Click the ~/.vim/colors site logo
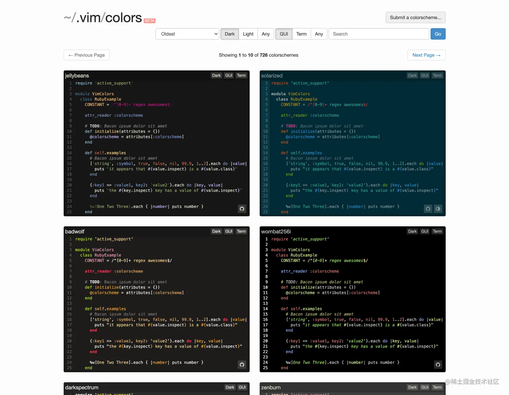Viewport: 509px width, 395px height. 103,18
